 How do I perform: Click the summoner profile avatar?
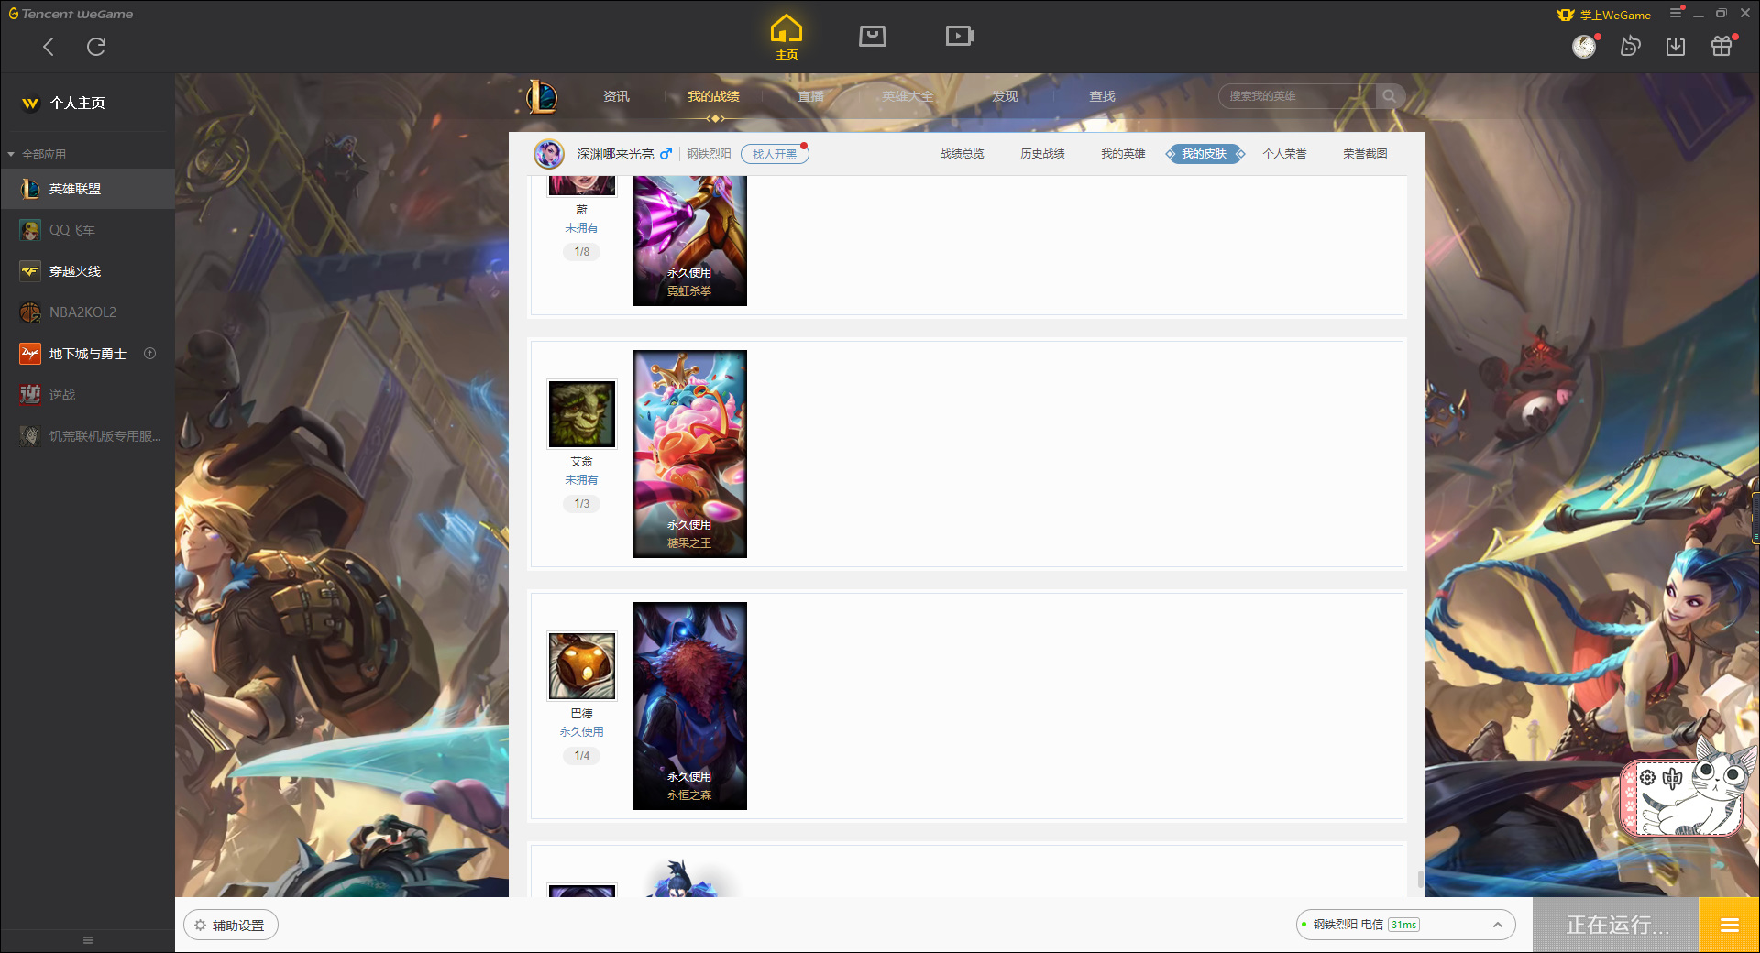click(549, 154)
